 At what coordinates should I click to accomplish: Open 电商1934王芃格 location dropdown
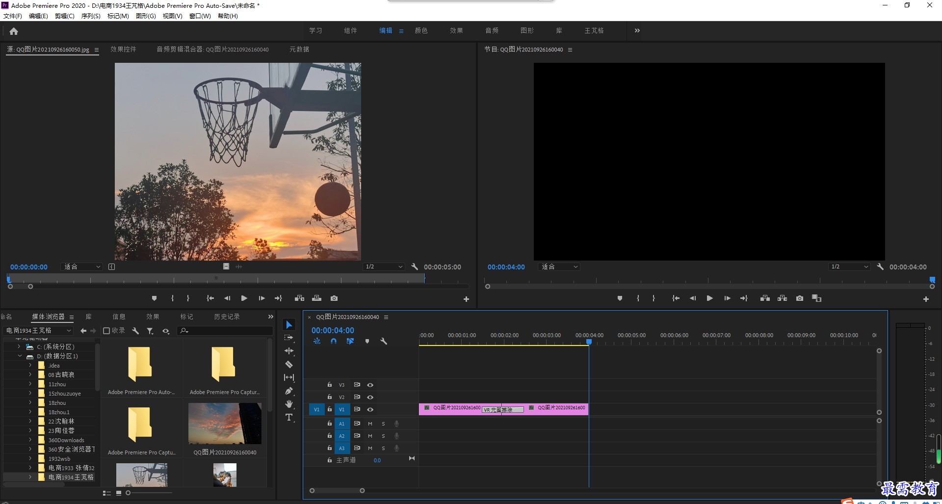pos(38,331)
